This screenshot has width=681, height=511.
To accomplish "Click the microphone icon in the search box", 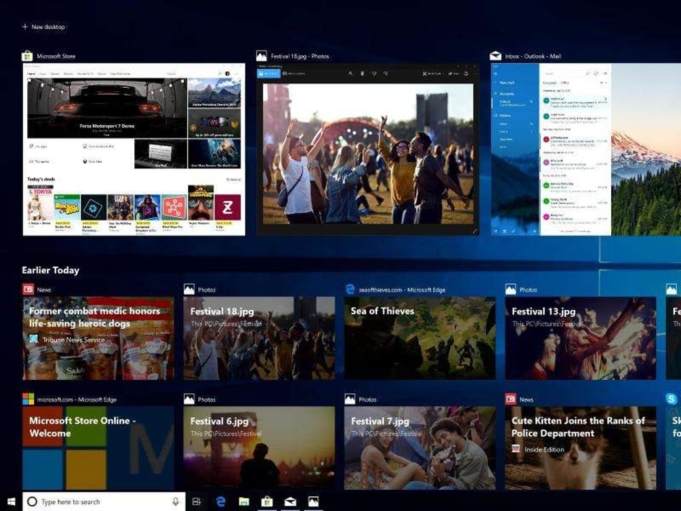I will [x=176, y=502].
